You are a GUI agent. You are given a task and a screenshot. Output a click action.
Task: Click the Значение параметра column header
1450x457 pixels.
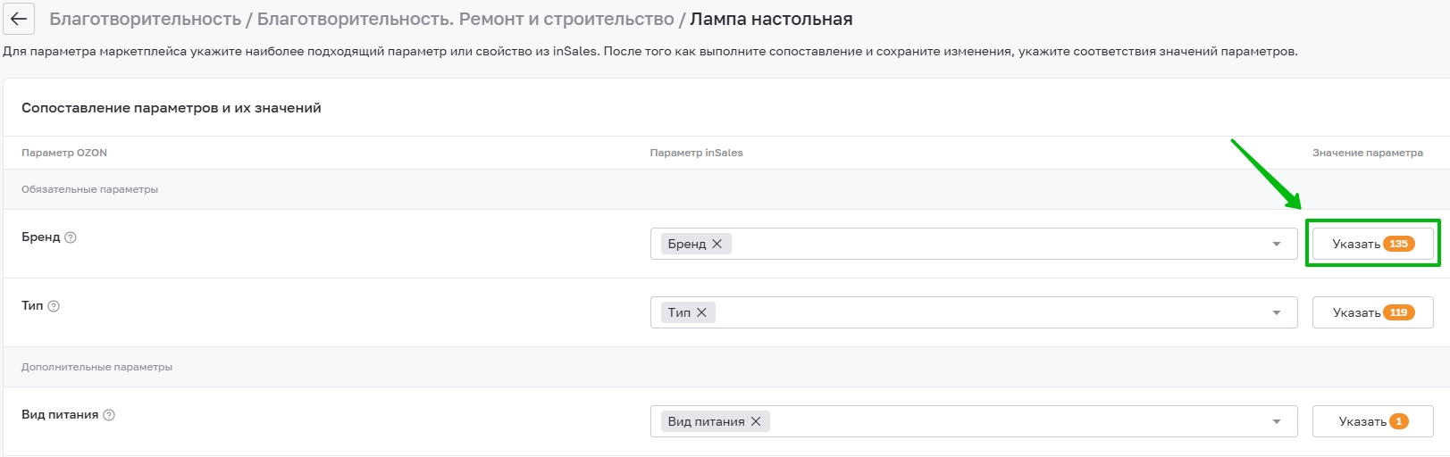[1368, 153]
